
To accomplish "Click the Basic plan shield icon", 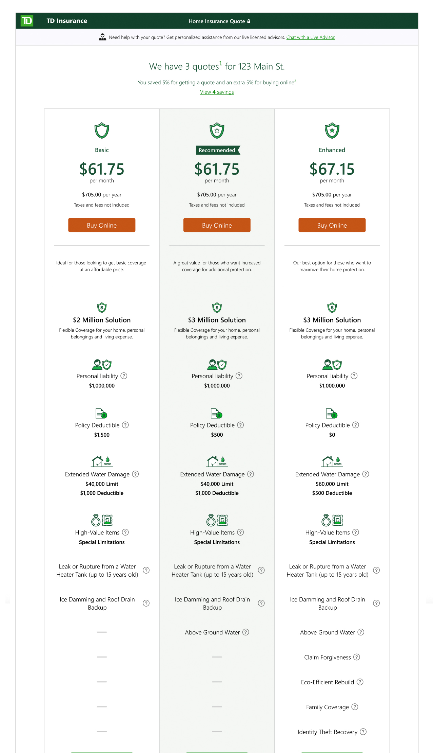I will click(102, 130).
